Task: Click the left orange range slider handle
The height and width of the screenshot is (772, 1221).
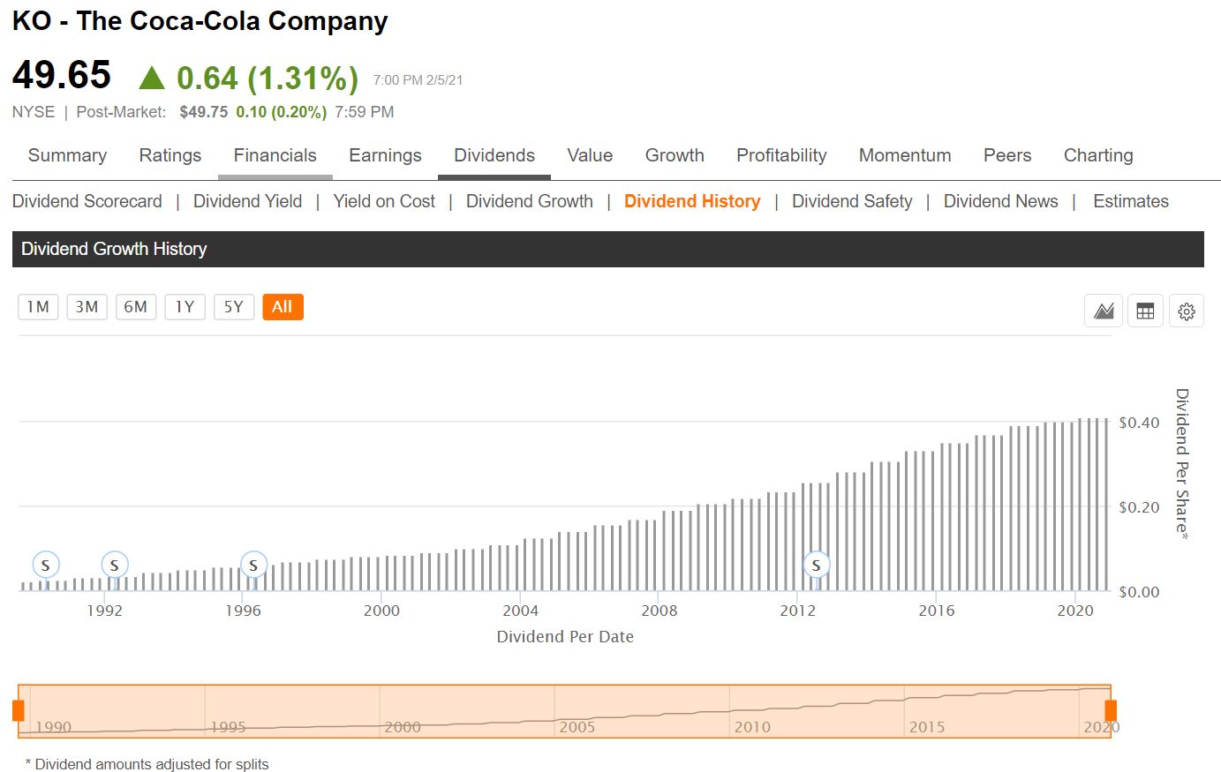Action: [18, 710]
